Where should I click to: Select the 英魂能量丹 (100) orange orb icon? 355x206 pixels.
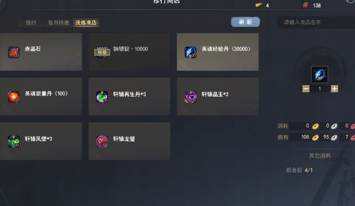(14, 97)
